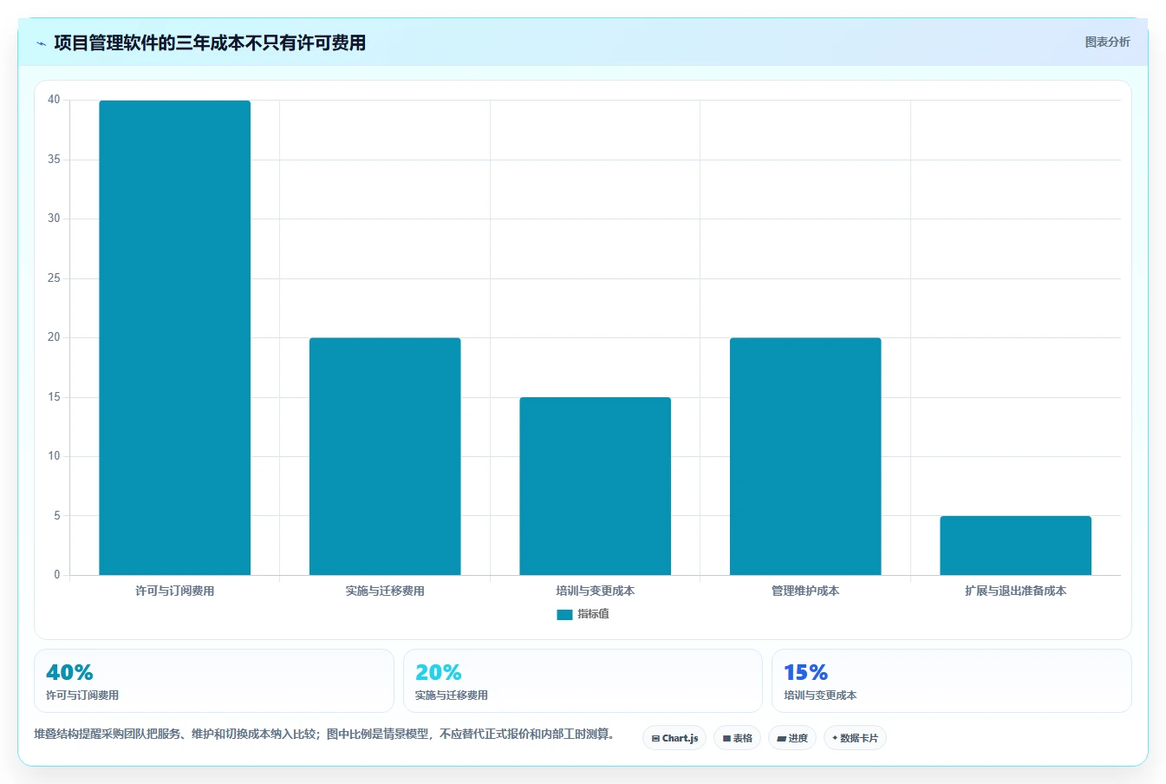
Task: Click the 进度 tag chip
Action: 792,738
